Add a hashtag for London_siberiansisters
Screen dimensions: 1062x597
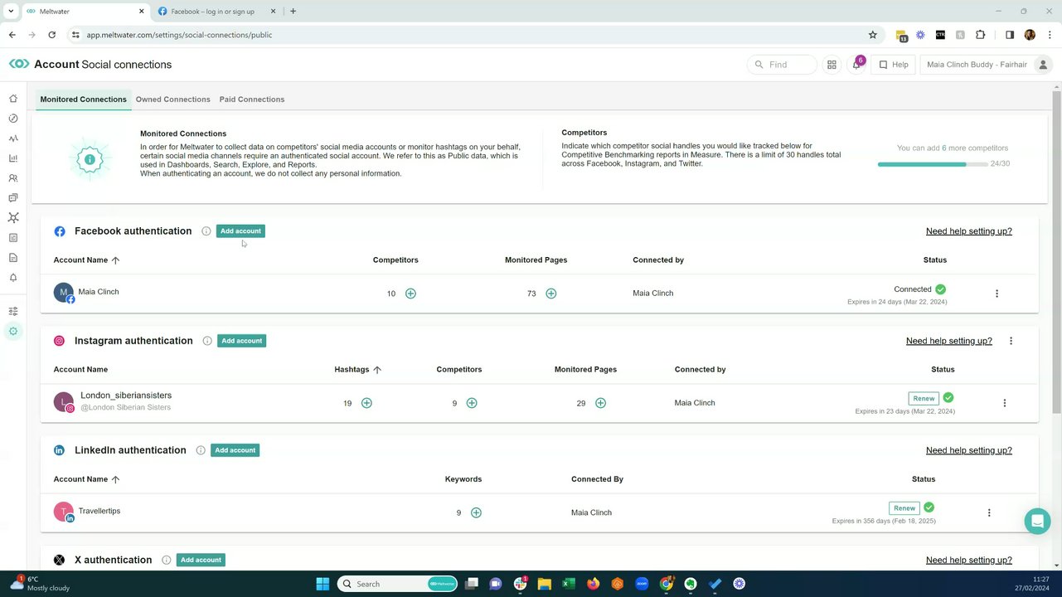pyautogui.click(x=366, y=403)
